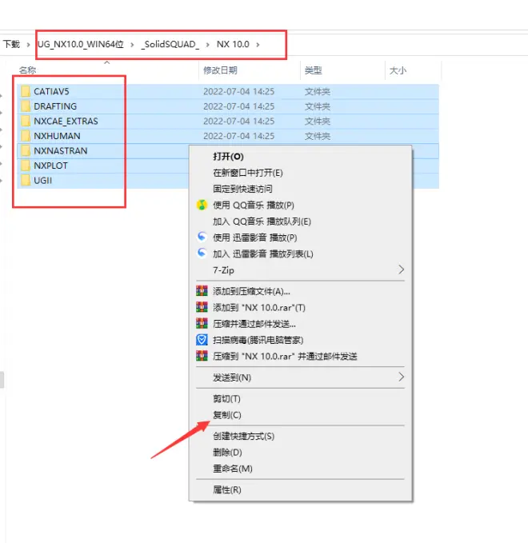This screenshot has width=528, height=543.
Task: Select 压缩到 "NX 10.0.rar" 并通过邮件发送
Action: [x=285, y=357]
